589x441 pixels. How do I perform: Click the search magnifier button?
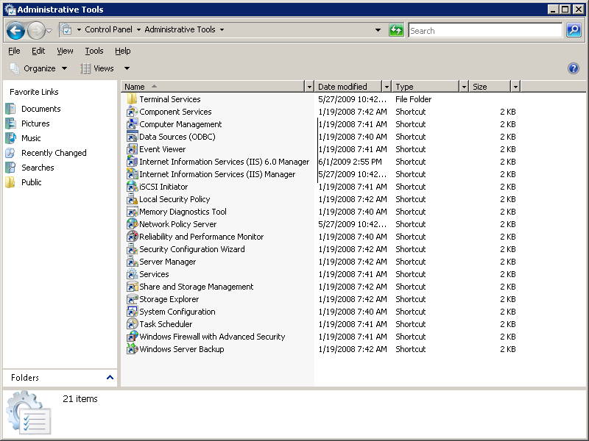tap(574, 30)
